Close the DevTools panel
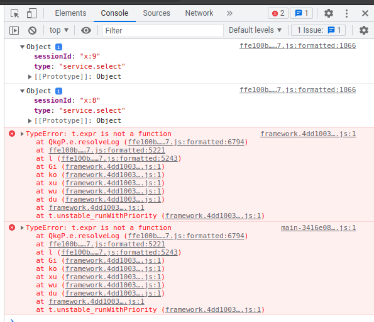This screenshot has height=322, width=374. point(365,13)
